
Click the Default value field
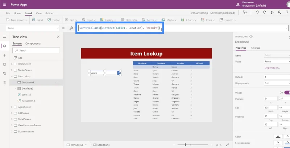[277, 77]
